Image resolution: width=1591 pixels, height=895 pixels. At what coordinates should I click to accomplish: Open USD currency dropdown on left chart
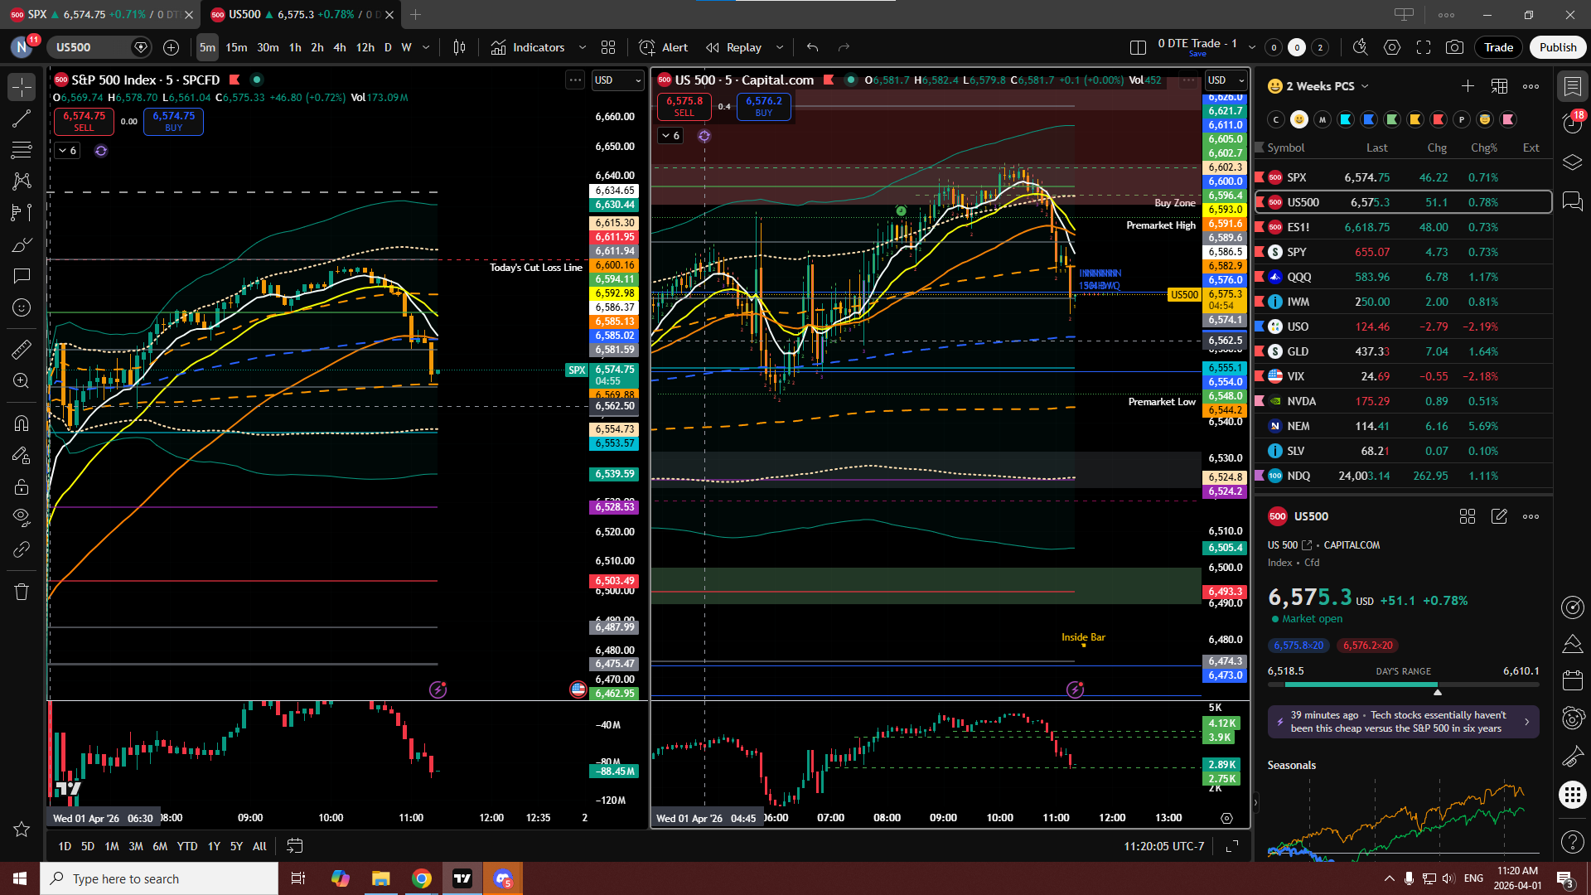[x=617, y=80]
